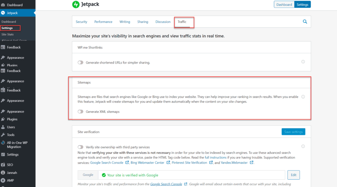Open the Pinterest Site Verification link

point(189,163)
